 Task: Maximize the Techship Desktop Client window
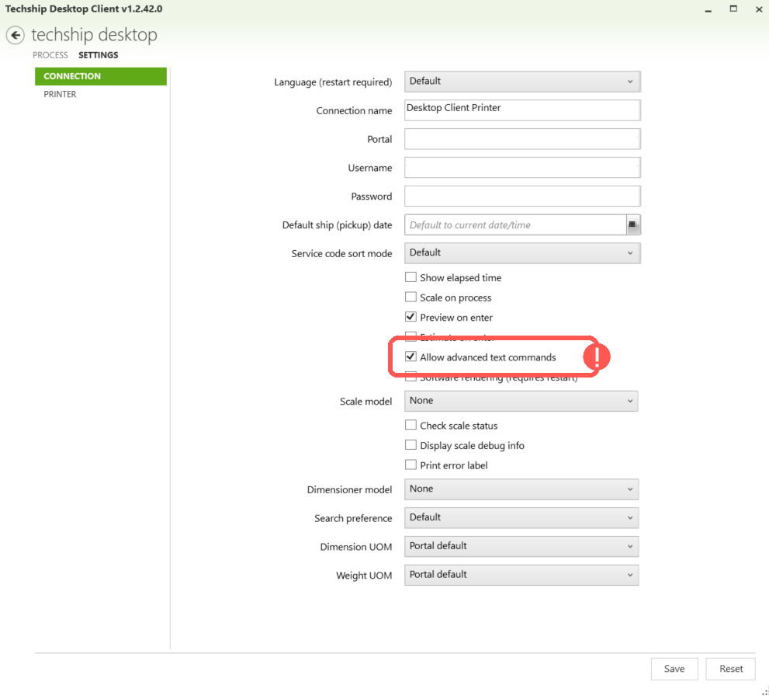tap(733, 9)
